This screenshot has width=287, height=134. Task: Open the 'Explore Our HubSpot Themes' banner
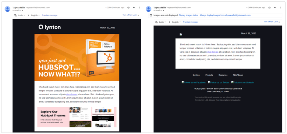[77, 117]
